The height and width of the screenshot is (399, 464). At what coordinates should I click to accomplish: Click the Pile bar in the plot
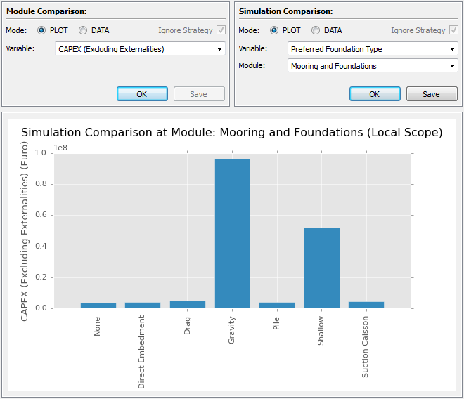click(276, 306)
